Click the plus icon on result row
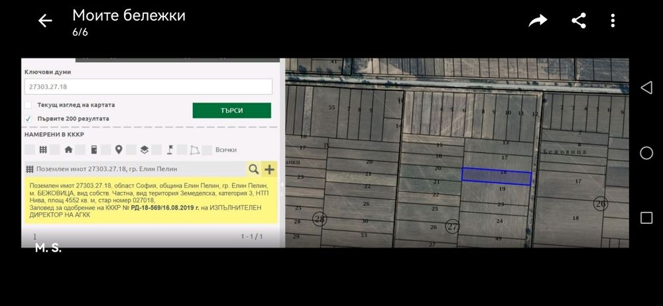The width and height of the screenshot is (663, 306). [x=269, y=169]
